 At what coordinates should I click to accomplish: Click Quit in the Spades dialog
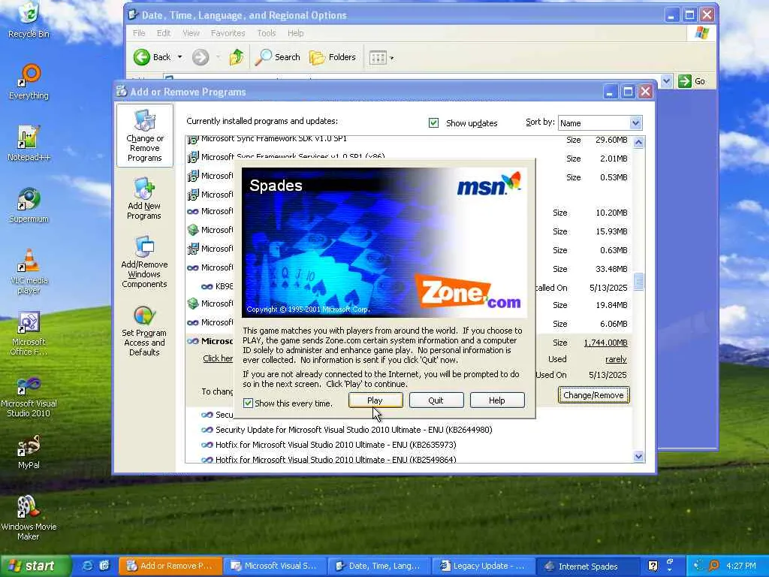click(436, 400)
